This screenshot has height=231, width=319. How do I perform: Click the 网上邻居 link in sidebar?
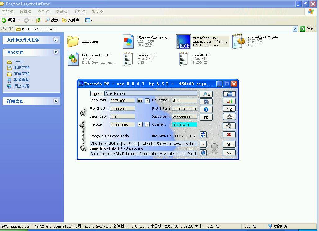pos(21,86)
